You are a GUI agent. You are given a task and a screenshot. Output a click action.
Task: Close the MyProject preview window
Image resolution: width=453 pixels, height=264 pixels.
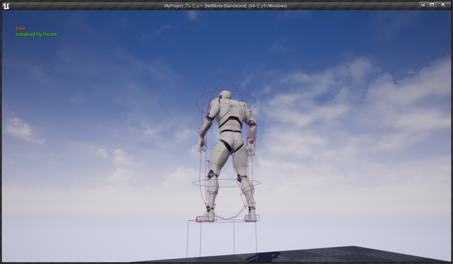(443, 5)
